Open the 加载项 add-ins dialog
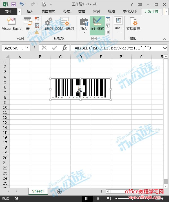 coord(48,24)
